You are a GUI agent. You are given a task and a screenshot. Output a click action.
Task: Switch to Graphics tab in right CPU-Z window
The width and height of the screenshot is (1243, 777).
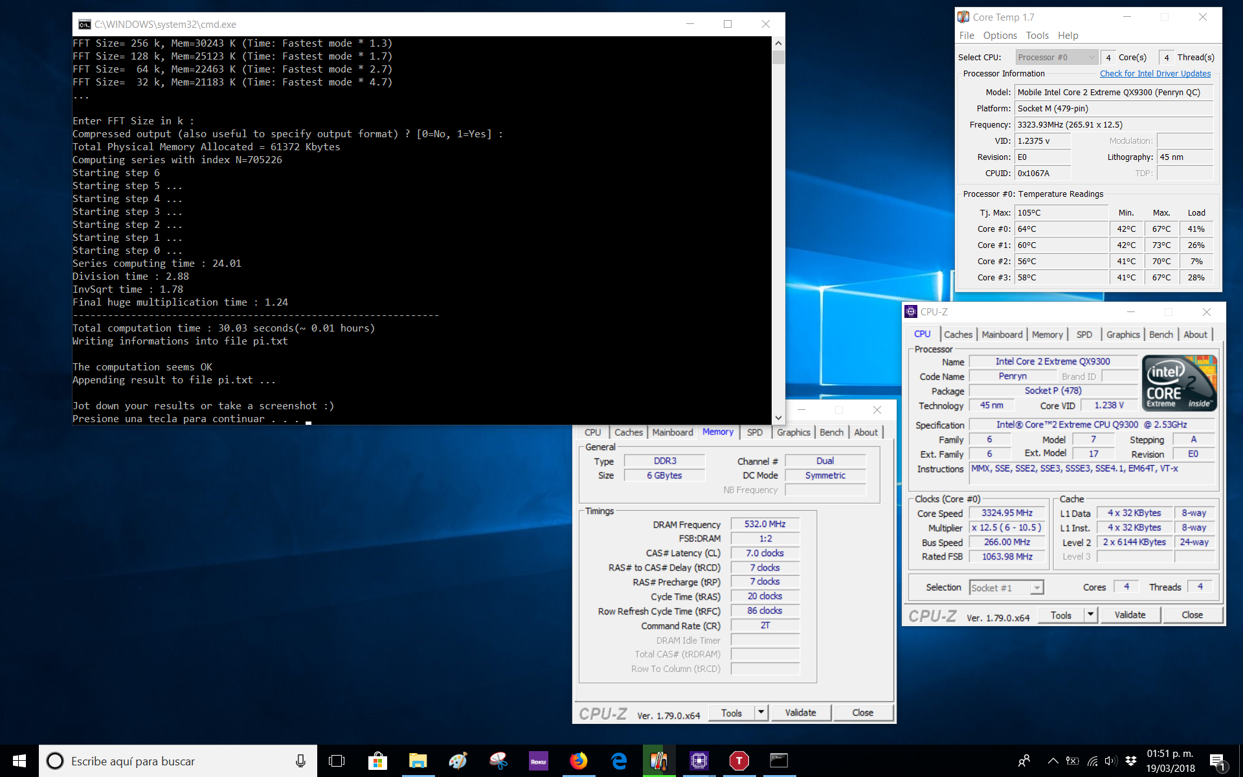point(1123,334)
